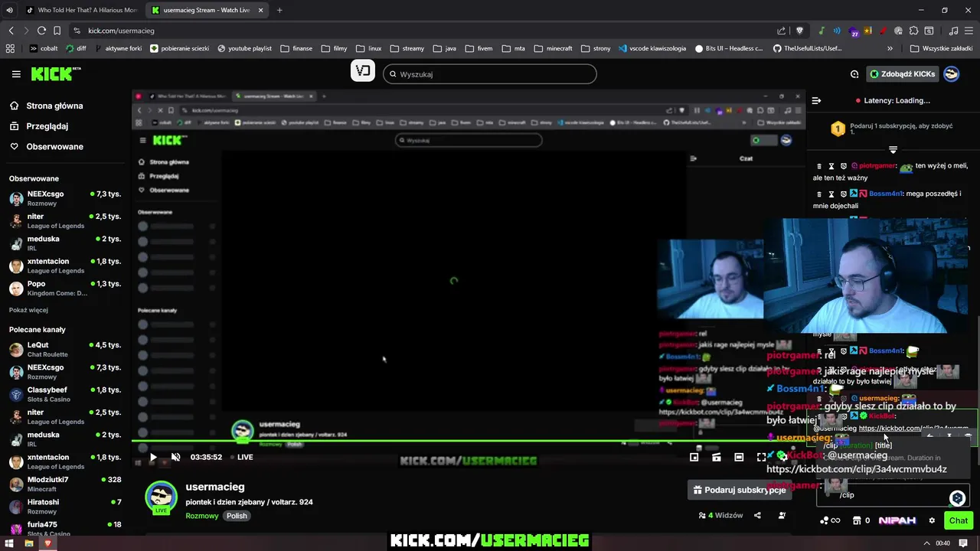This screenshot has width=980, height=551.
Task: Click the Rozmowy category link
Action: (202, 516)
